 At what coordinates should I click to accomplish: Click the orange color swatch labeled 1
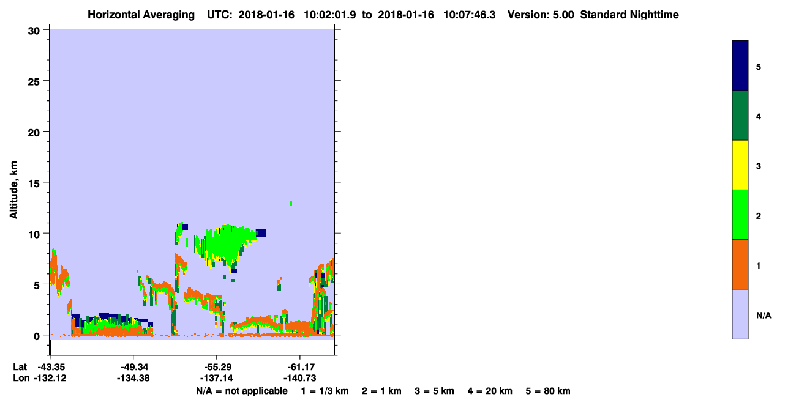(x=740, y=264)
